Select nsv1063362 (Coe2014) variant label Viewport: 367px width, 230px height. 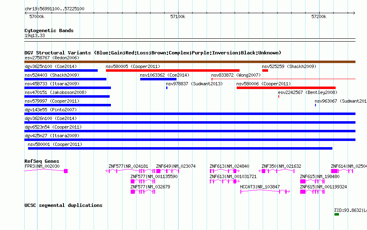(x=165, y=75)
